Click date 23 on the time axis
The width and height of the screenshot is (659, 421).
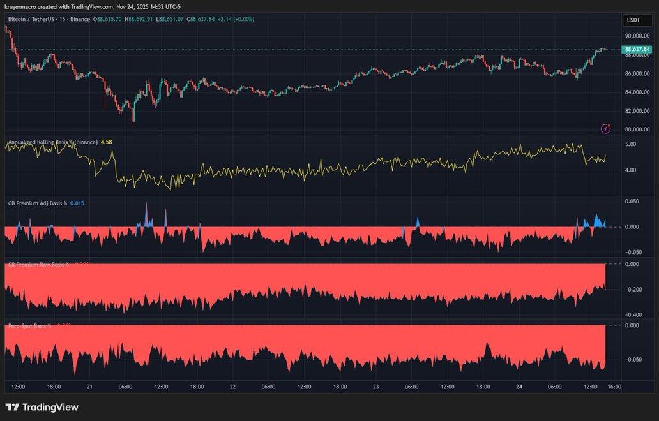(375, 386)
